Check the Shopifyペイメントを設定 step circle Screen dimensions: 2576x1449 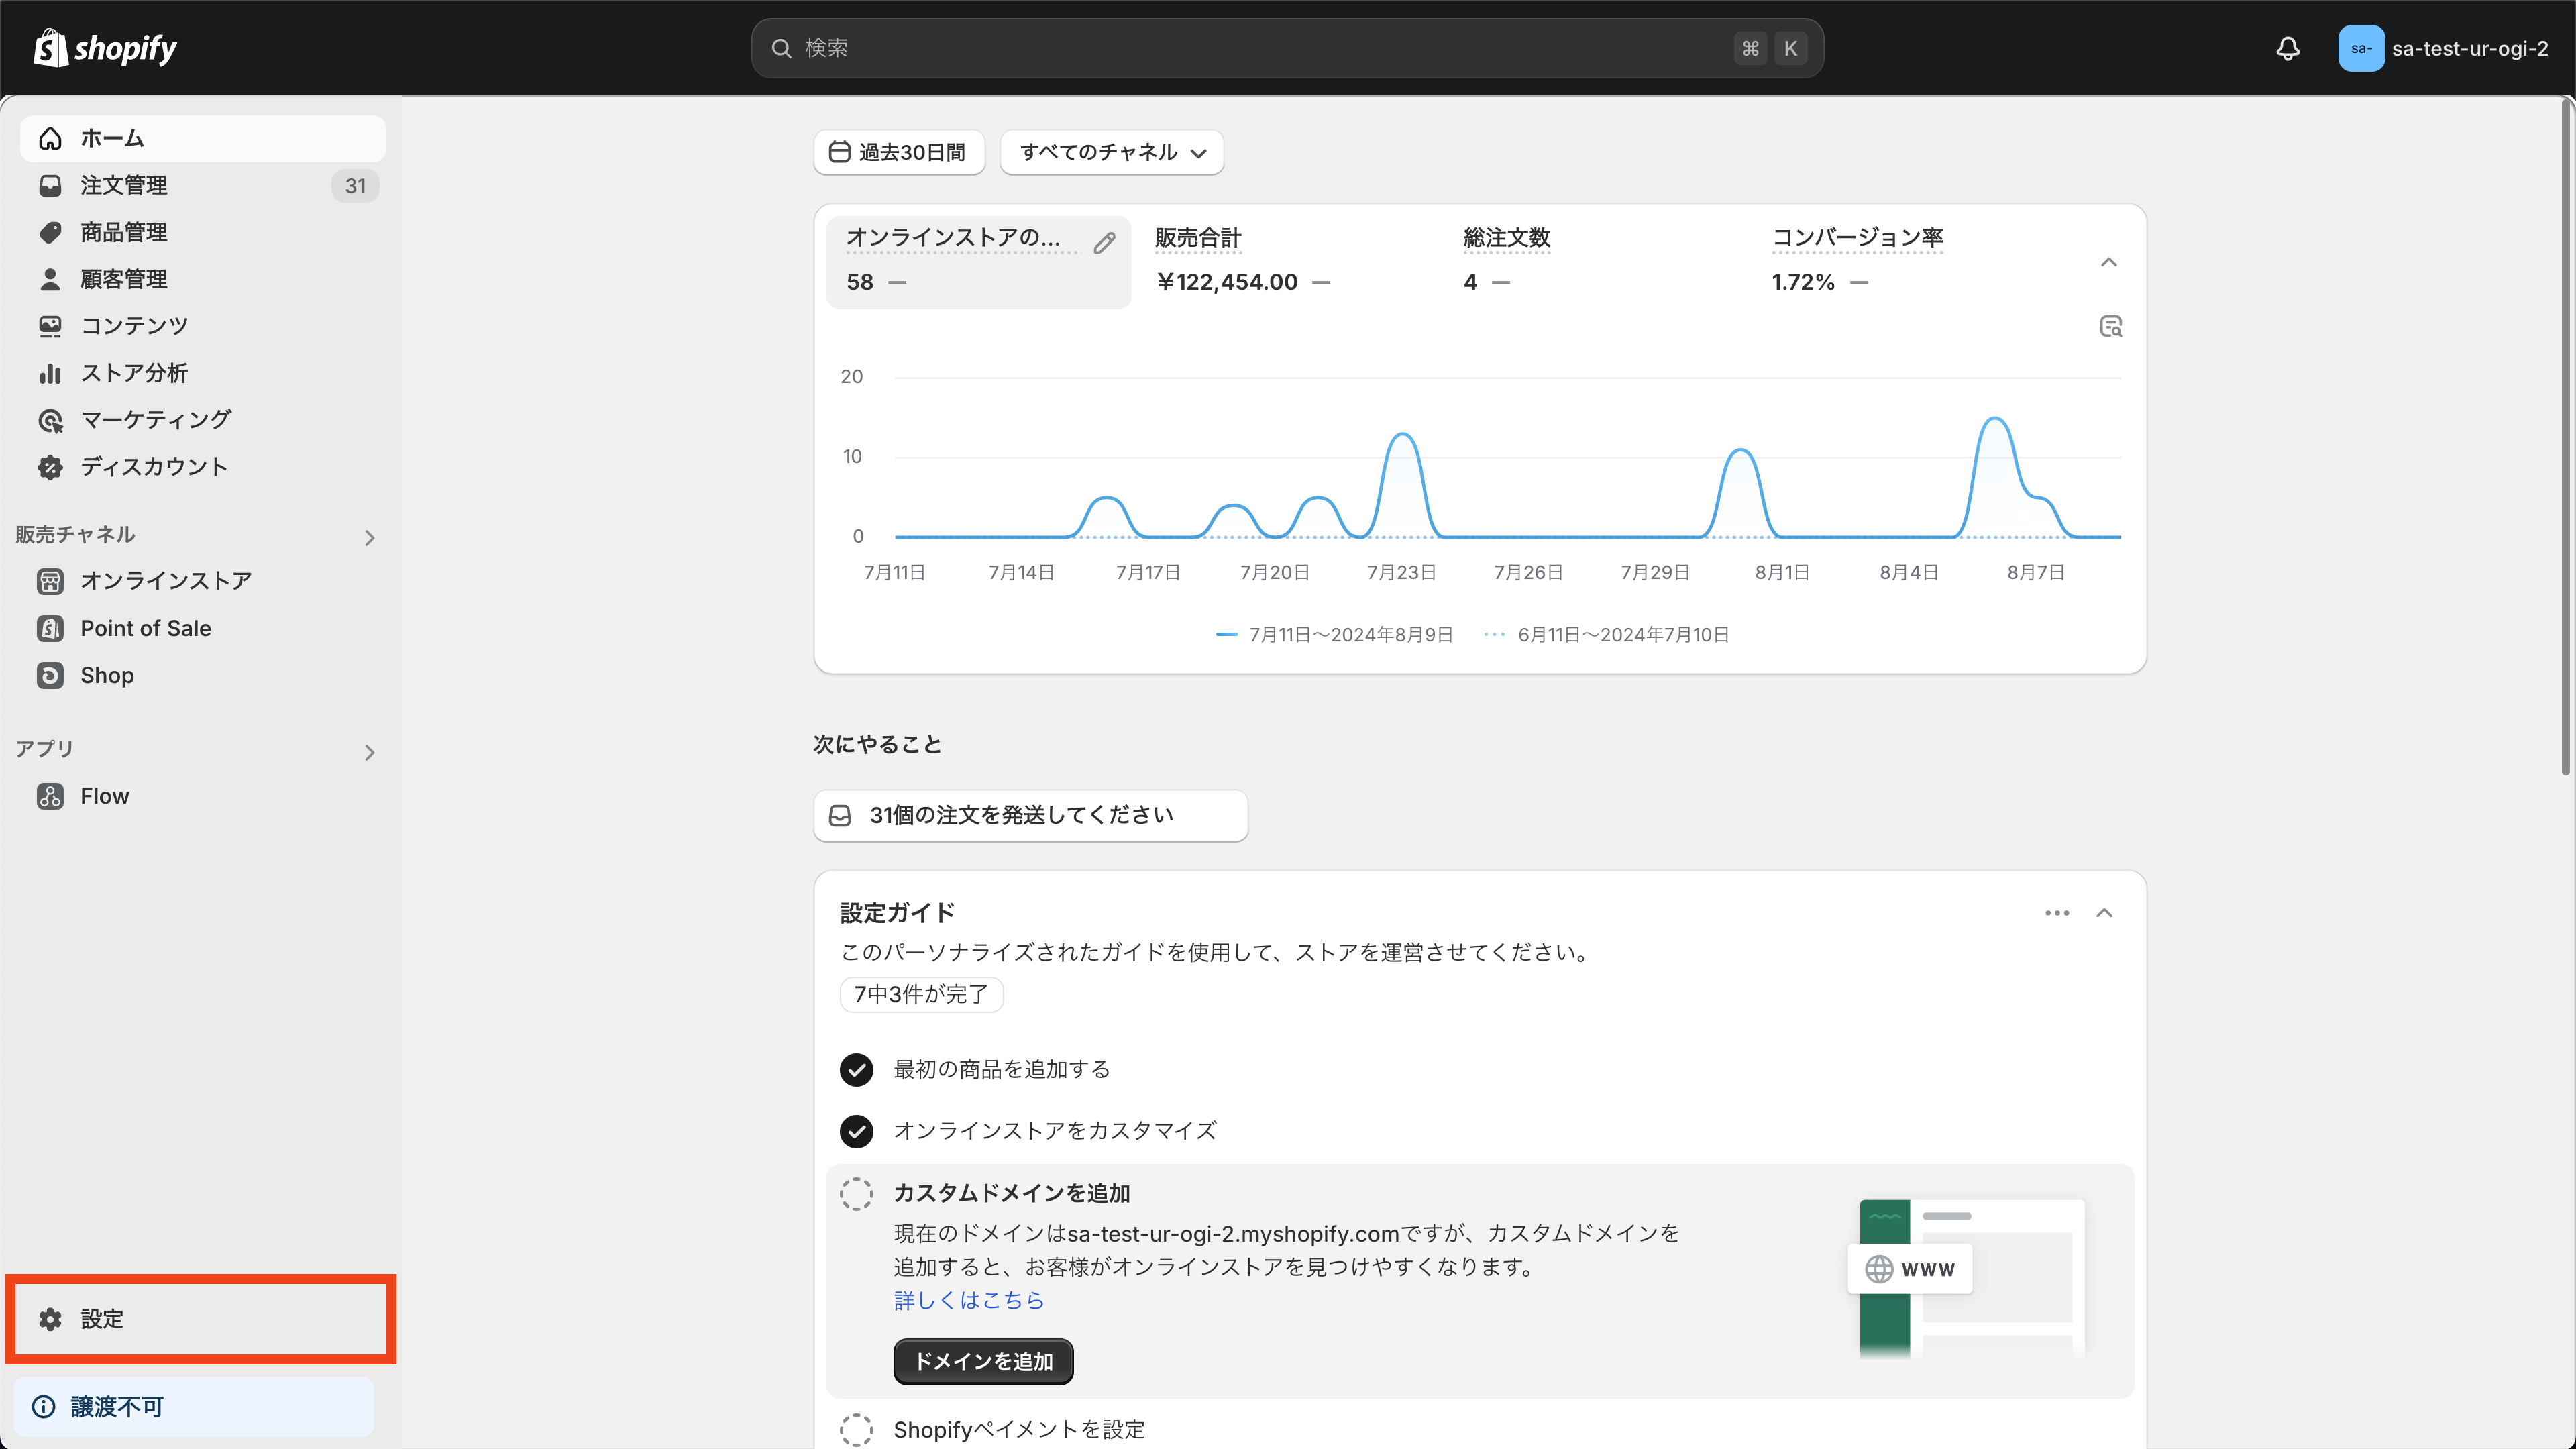(x=856, y=1429)
